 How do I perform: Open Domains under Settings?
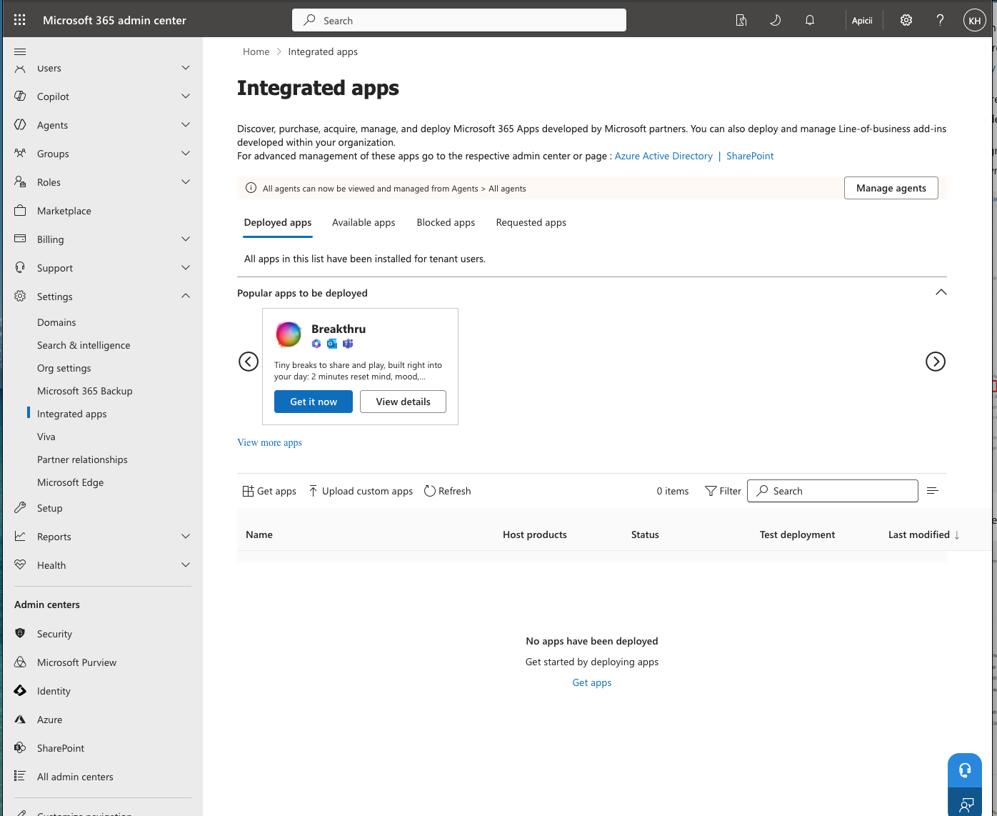pos(56,322)
